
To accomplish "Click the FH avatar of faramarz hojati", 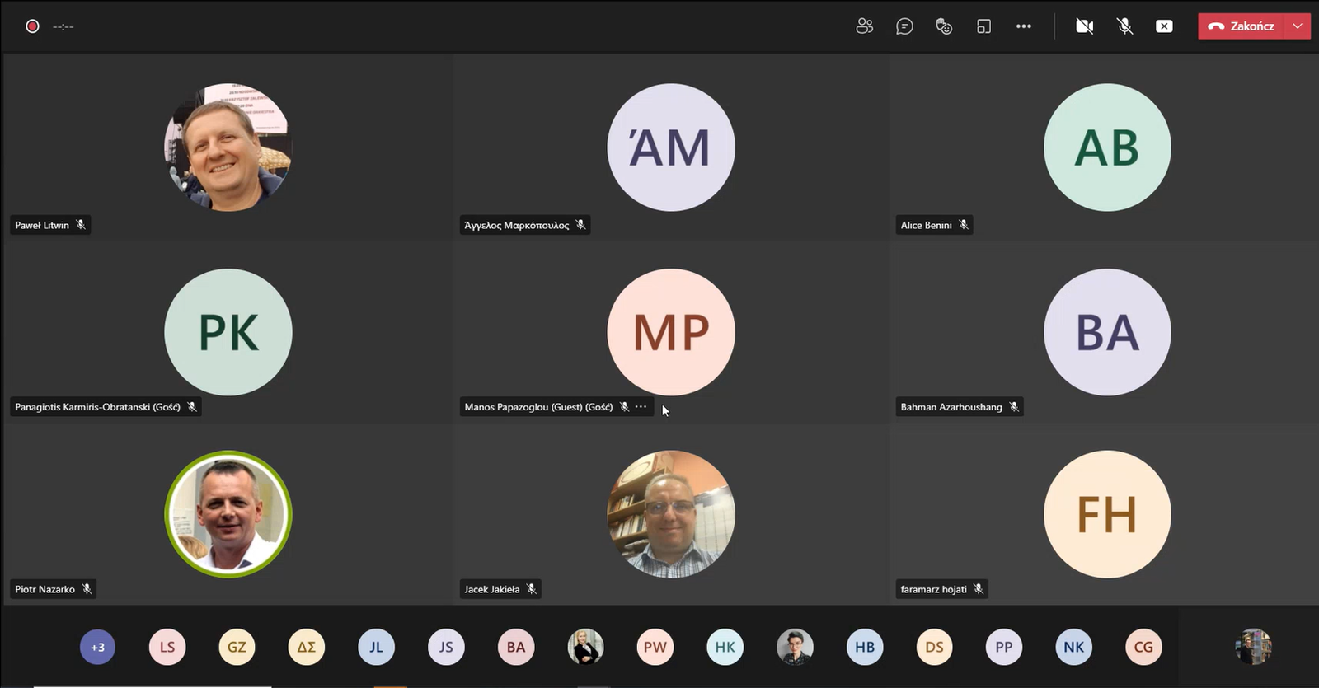I will (x=1106, y=514).
